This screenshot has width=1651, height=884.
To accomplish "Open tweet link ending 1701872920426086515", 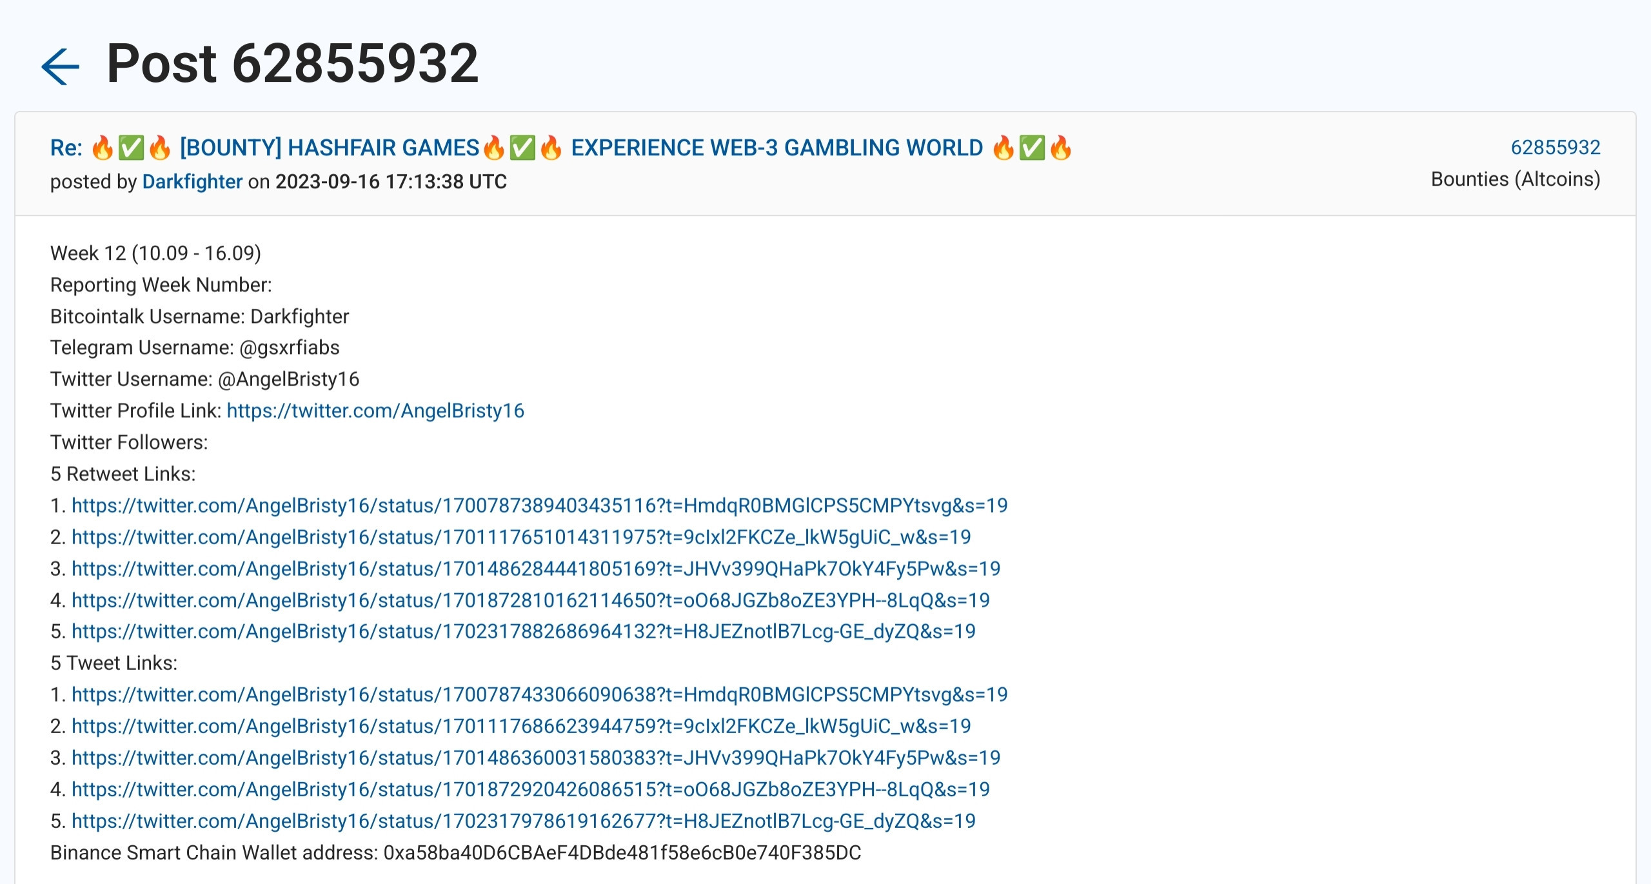I will tap(531, 789).
